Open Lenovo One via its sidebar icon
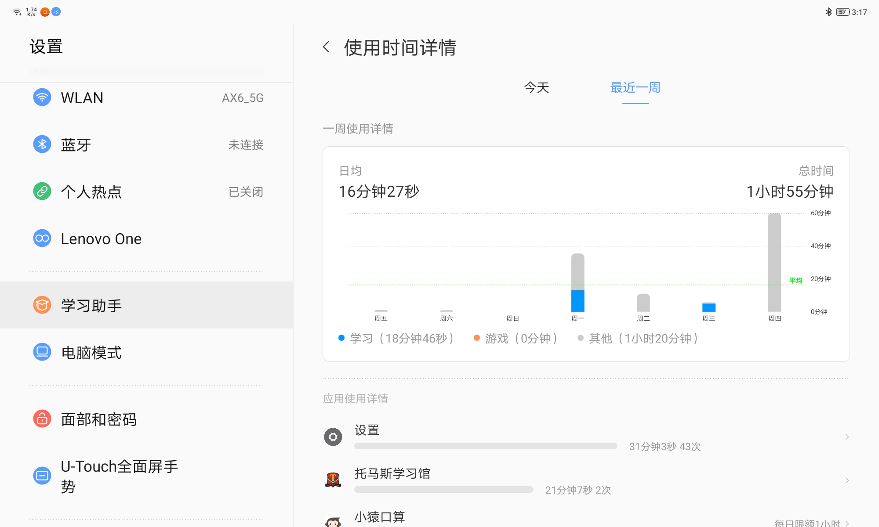This screenshot has height=527, width=879. [42, 238]
